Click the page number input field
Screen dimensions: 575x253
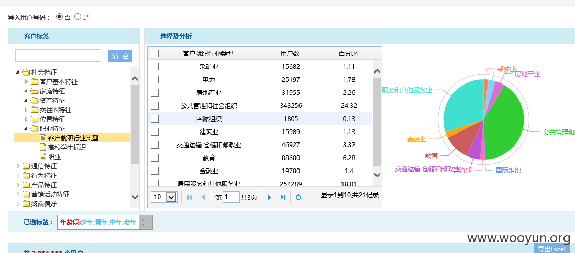[x=231, y=197]
